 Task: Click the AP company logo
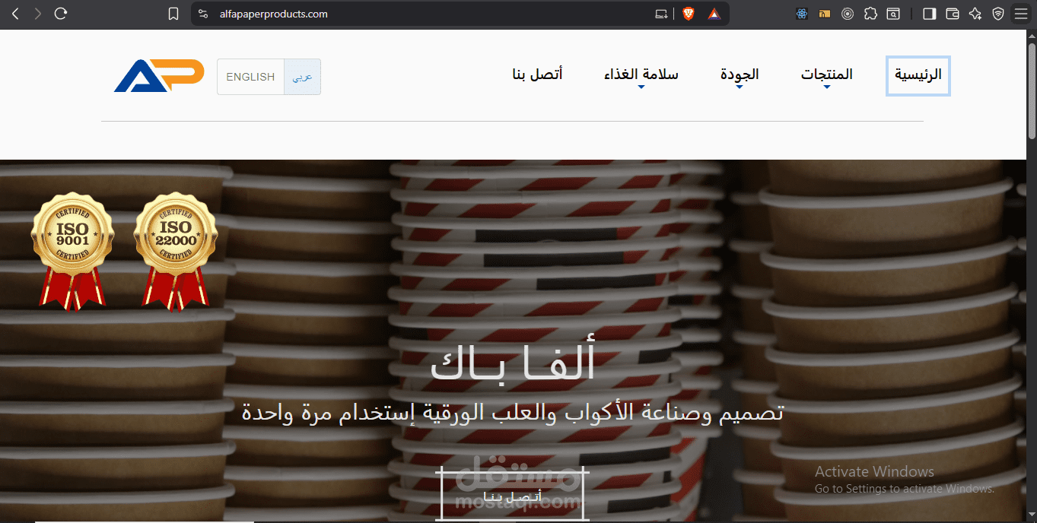tap(159, 76)
